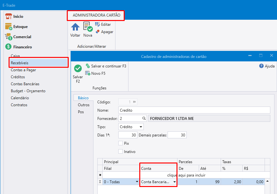Open Contas a Pagar in sidebar

coord(23,70)
